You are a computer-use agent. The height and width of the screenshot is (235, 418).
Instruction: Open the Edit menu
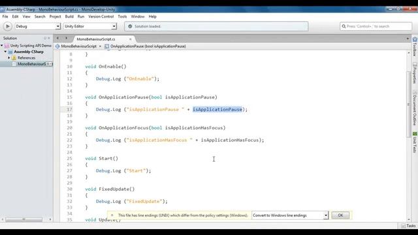tap(15, 16)
